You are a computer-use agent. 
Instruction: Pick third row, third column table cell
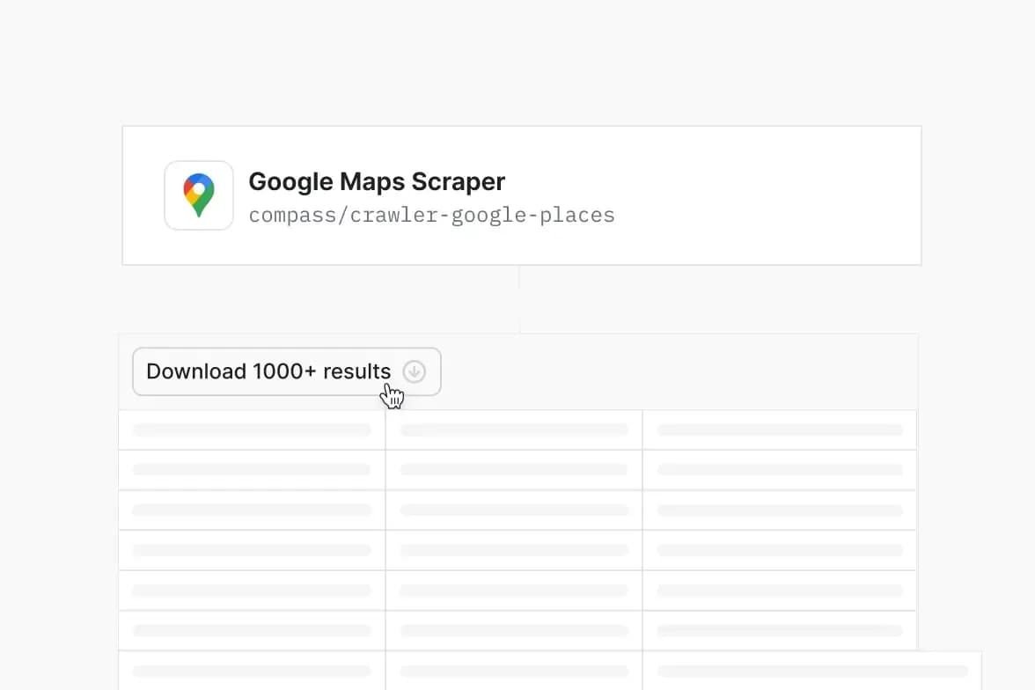point(780,510)
